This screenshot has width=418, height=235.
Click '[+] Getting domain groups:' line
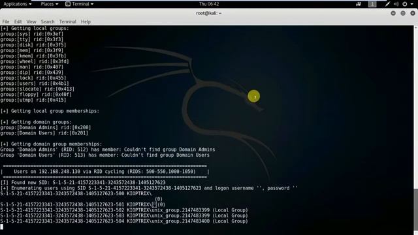click(36, 122)
